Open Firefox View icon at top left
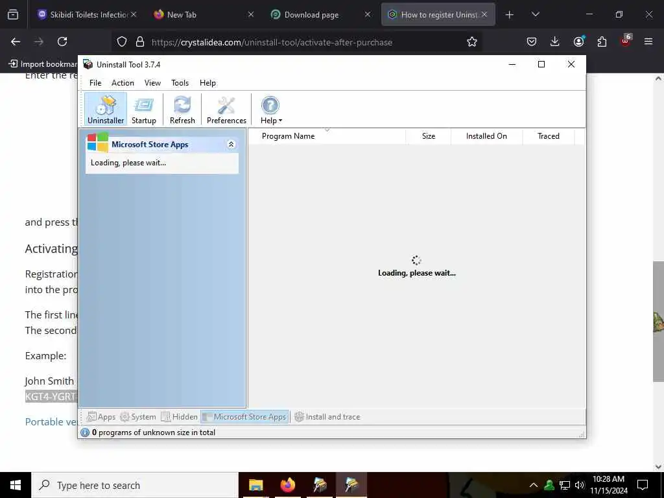The height and width of the screenshot is (498, 664). 13,15
